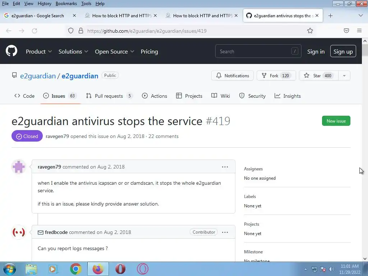Show hidden system tray icons arrow
The height and width of the screenshot is (276, 368).
[305, 270]
